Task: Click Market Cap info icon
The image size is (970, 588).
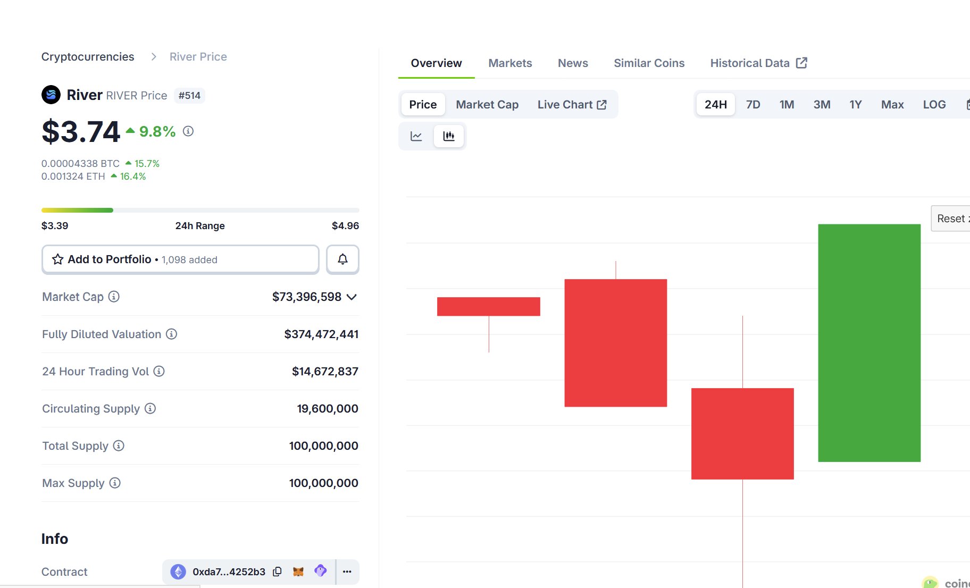Action: pyautogui.click(x=114, y=297)
